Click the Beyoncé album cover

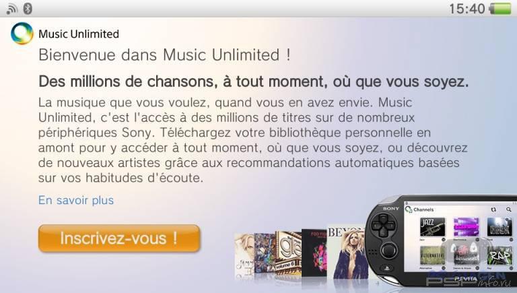coord(346,253)
